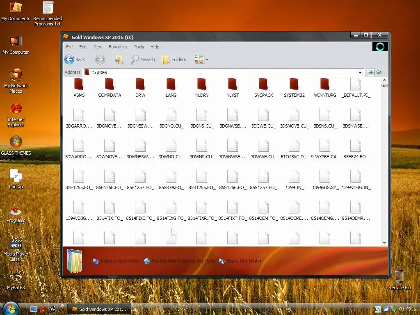Click Share this folder link
The image size is (420, 315).
click(240, 261)
